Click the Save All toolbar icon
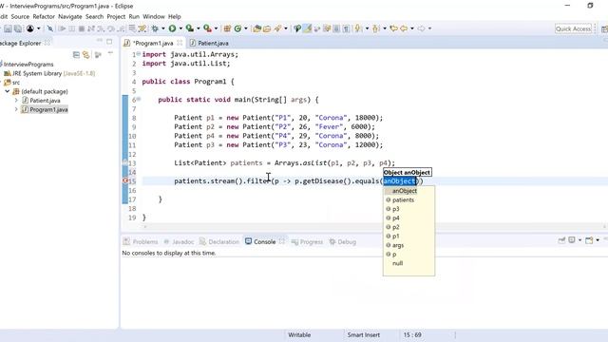608x342 pixels. coord(18,28)
